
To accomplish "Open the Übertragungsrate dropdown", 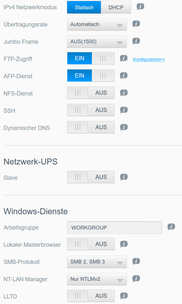I will click(x=97, y=24).
